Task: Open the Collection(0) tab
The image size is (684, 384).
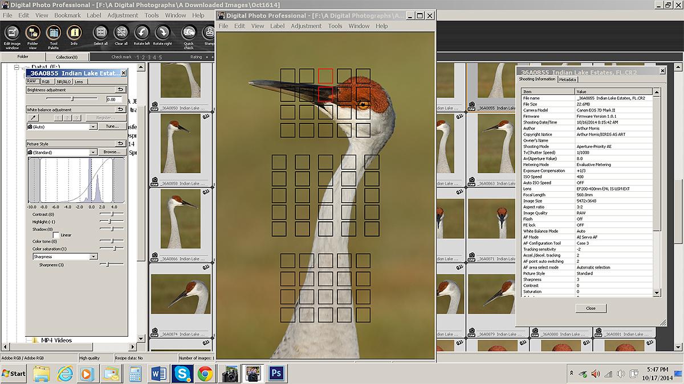Action: [x=67, y=57]
